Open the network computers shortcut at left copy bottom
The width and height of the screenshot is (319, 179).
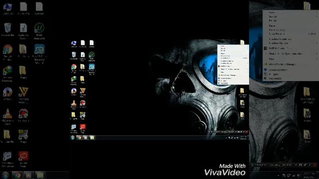tap(7, 156)
